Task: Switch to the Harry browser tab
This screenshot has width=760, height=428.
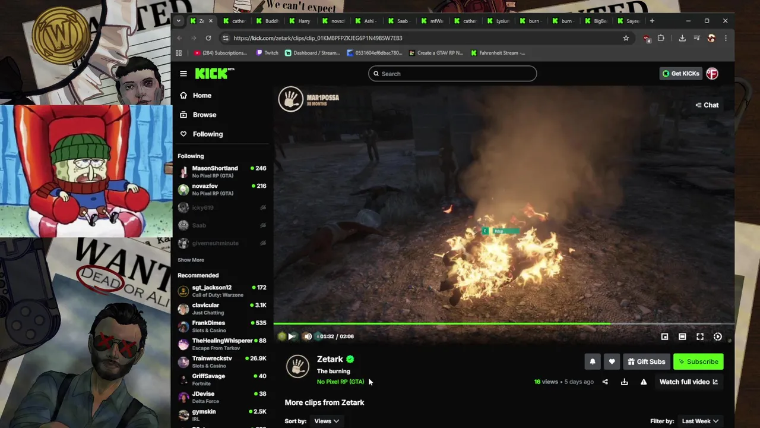Action: click(x=301, y=21)
